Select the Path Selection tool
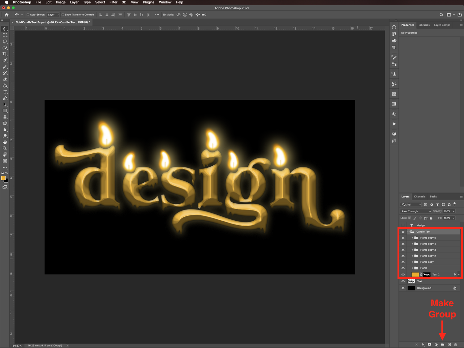The height and width of the screenshot is (348, 464). point(5,104)
